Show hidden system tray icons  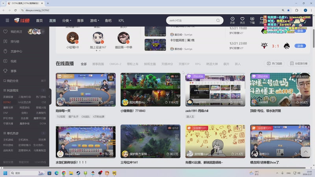[x=277, y=173]
